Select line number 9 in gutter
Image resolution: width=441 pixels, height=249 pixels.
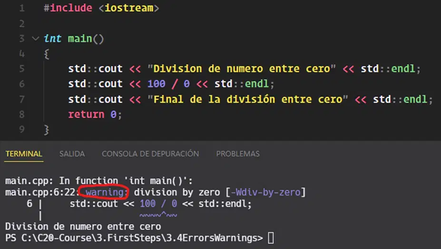click(22, 129)
